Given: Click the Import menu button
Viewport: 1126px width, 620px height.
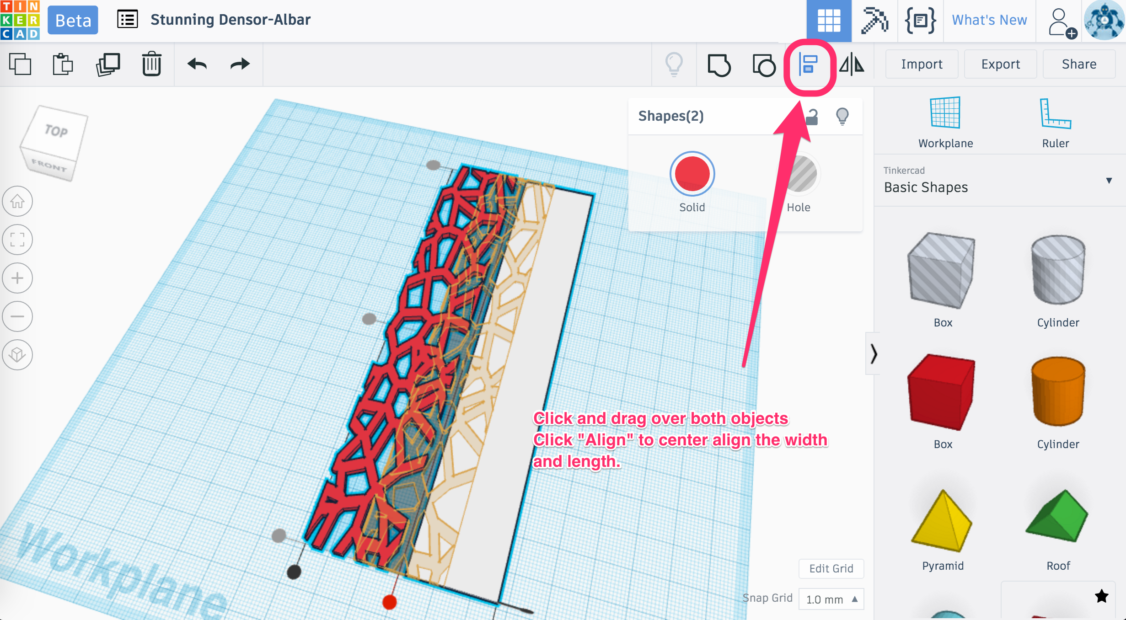Looking at the screenshot, I should pyautogui.click(x=922, y=65).
